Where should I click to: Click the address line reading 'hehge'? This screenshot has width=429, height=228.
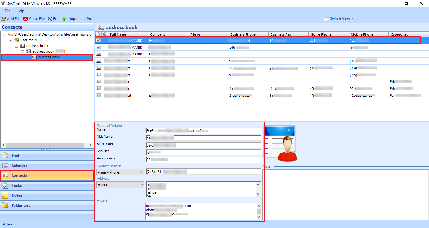pyautogui.click(x=151, y=192)
